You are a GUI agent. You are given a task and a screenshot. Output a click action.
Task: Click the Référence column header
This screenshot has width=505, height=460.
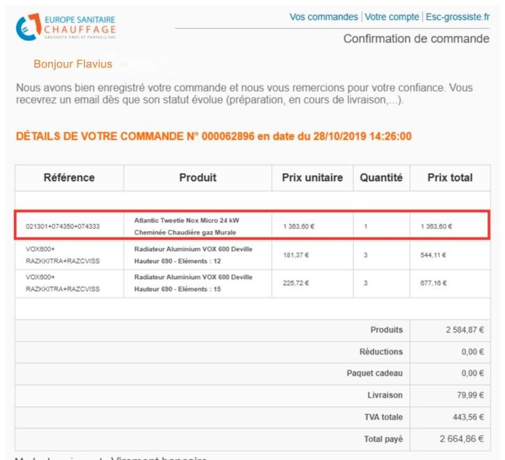[69, 177]
